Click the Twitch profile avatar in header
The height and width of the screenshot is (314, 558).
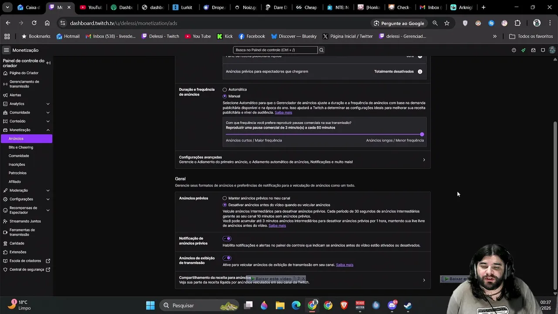click(x=552, y=50)
